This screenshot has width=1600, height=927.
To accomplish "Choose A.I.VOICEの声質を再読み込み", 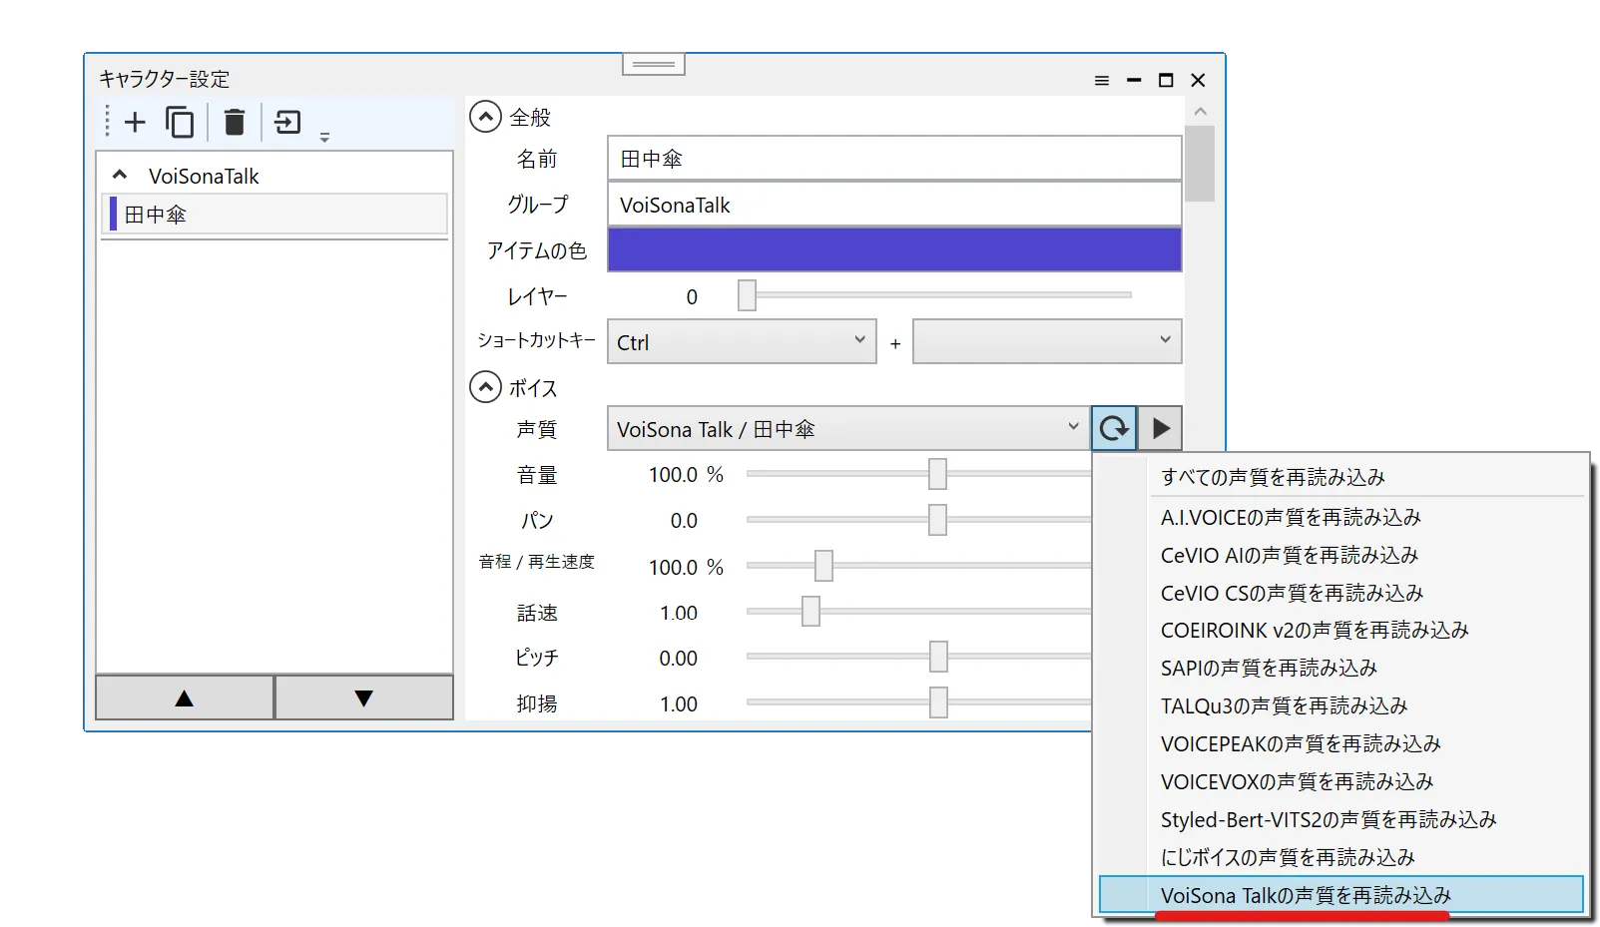I will point(1340,517).
